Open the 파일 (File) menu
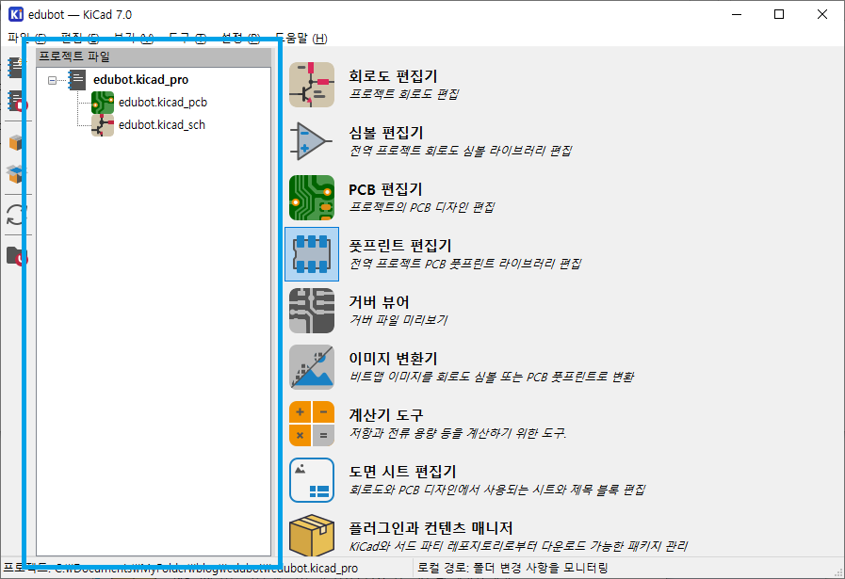This screenshot has height=579, width=845. pyautogui.click(x=26, y=38)
